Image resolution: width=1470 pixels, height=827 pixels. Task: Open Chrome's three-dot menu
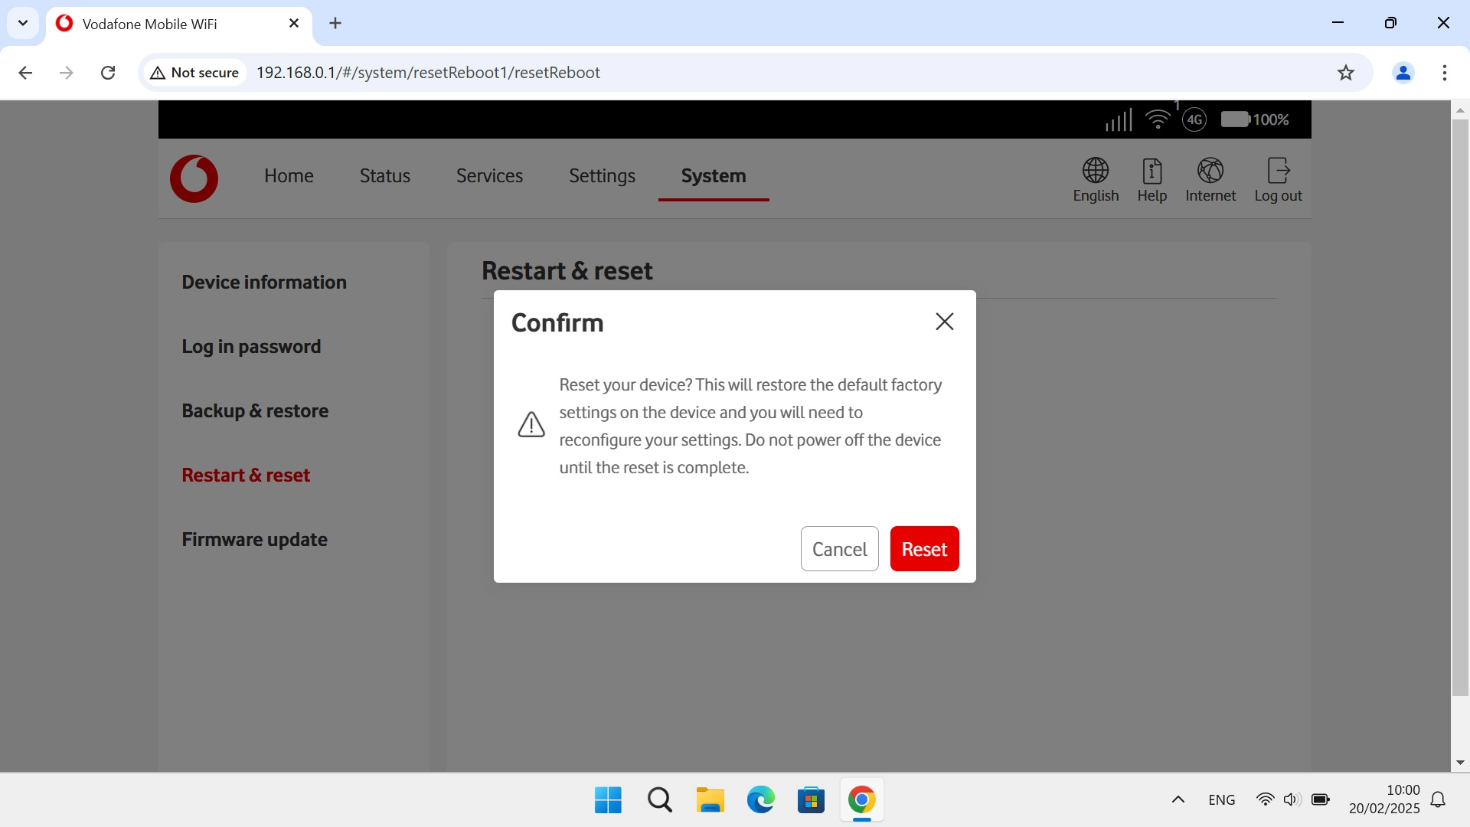pos(1444,73)
